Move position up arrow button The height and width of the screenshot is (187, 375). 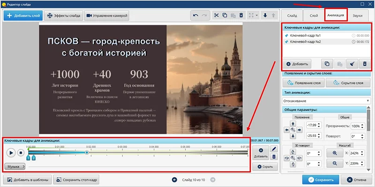pos(292,124)
